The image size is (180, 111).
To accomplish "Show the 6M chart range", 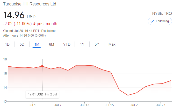I will tap(52, 44).
